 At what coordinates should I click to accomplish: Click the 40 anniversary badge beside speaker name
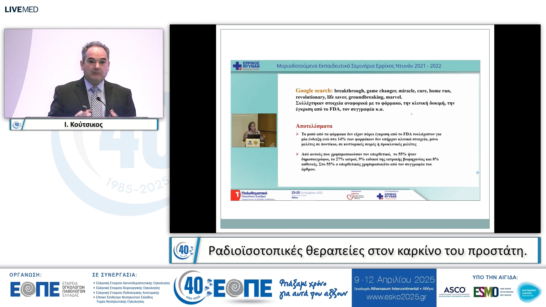point(17,125)
